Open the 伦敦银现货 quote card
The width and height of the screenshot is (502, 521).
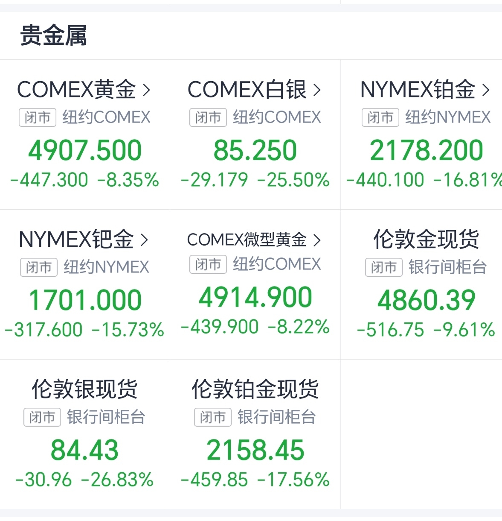84,434
